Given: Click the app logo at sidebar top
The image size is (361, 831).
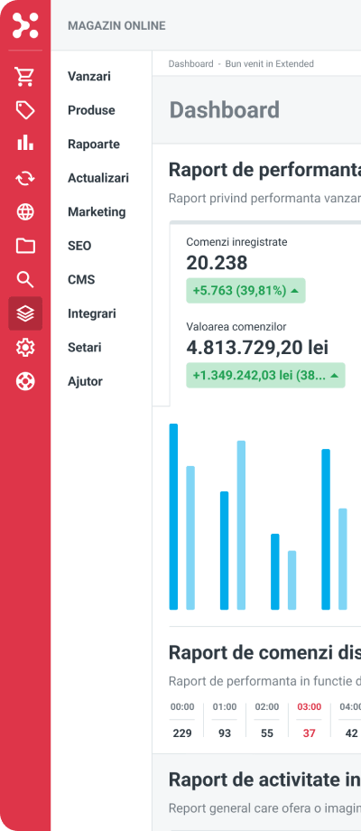Looking at the screenshot, I should tap(25, 25).
